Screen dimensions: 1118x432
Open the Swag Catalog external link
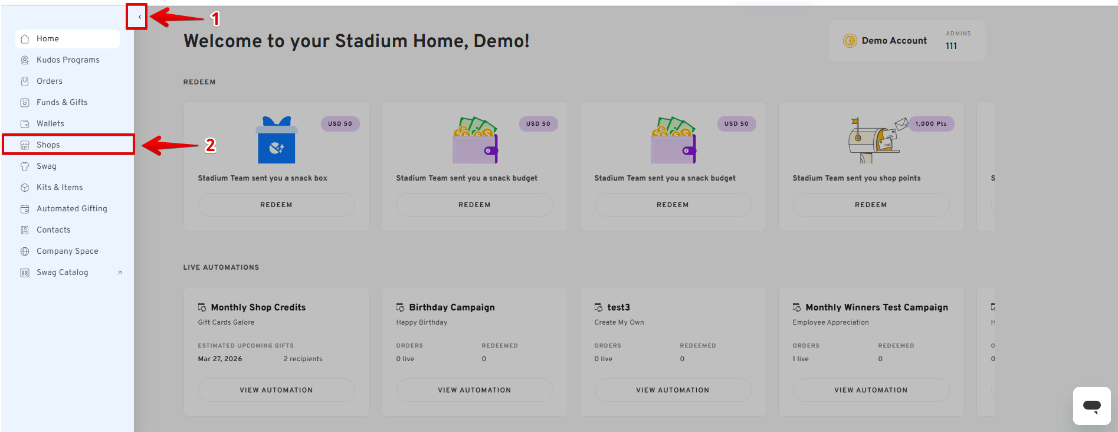63,273
